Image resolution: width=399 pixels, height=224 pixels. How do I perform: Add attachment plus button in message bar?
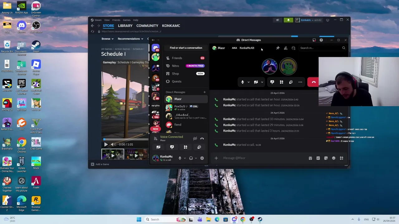[x=216, y=158]
